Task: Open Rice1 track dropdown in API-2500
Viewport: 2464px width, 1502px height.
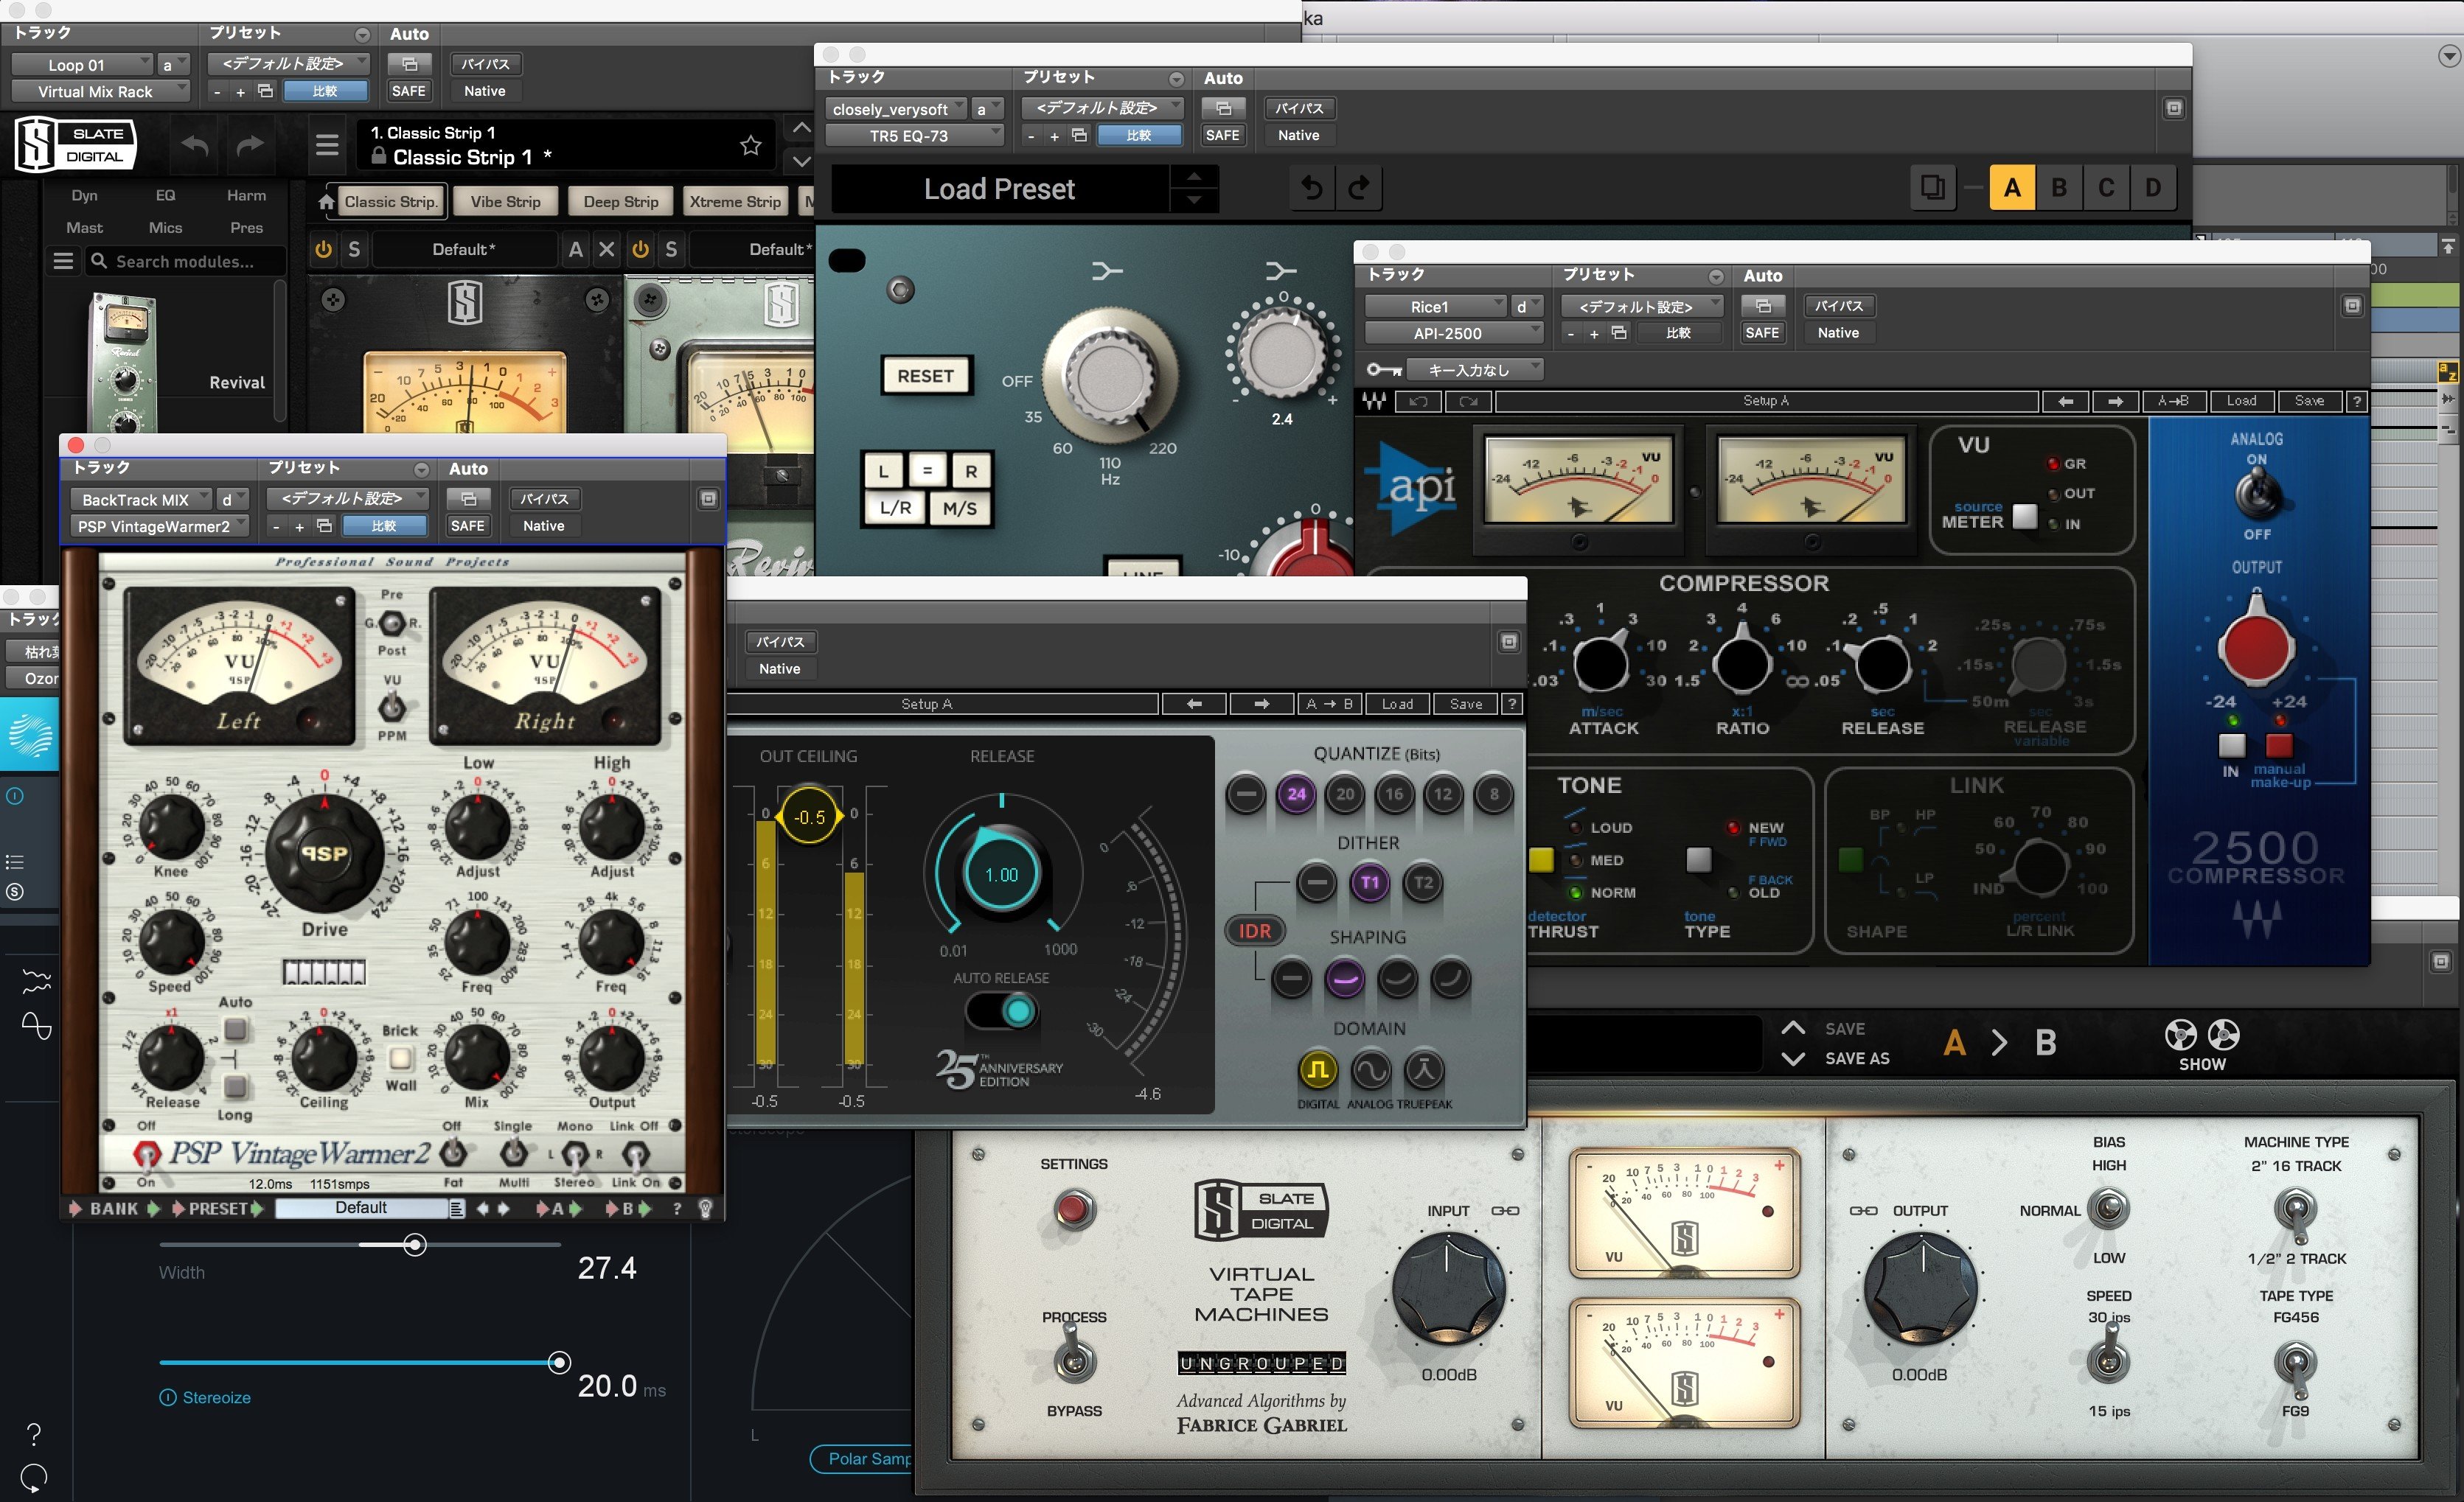Action: click(x=1435, y=307)
